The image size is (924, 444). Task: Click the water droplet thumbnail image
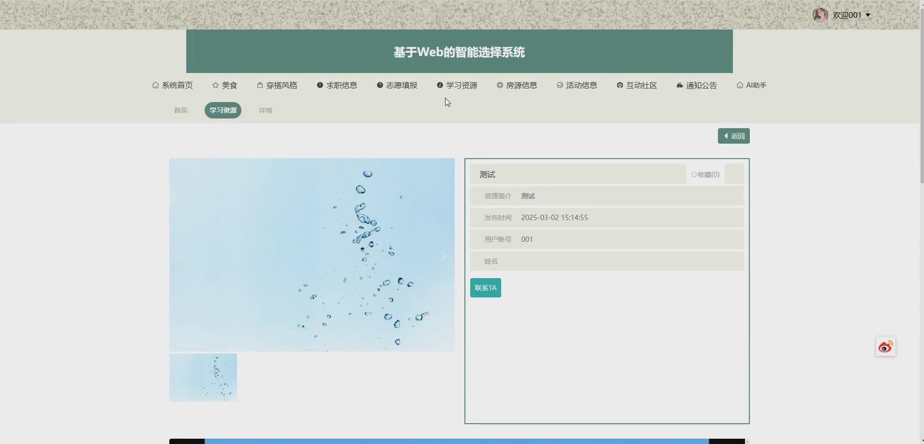point(203,377)
